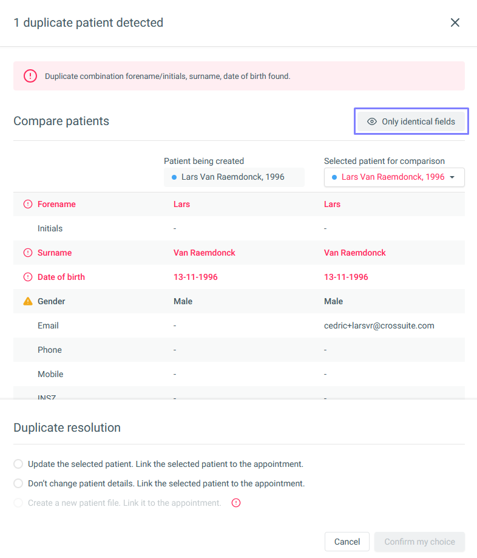477x558 pixels.
Task: Select Create a new patient file radio
Action: [18, 503]
